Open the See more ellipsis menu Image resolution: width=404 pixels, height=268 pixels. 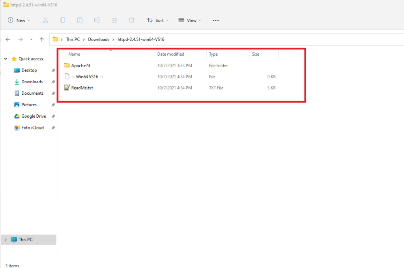tap(216, 21)
